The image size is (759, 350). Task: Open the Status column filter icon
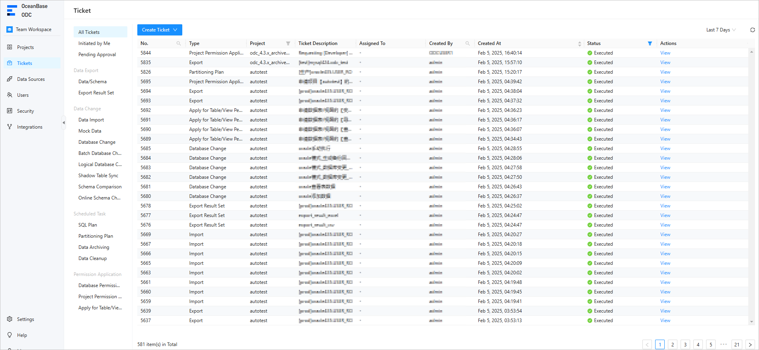coord(650,43)
